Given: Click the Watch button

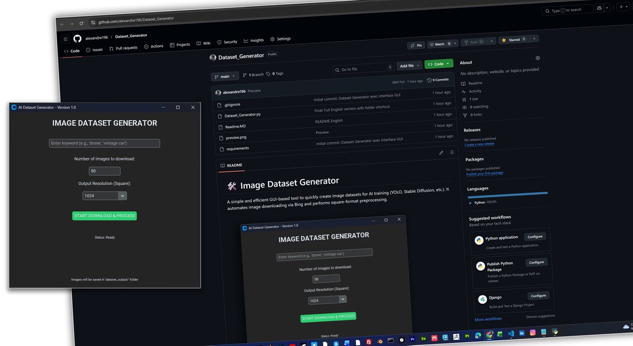Looking at the screenshot, I should (x=440, y=44).
